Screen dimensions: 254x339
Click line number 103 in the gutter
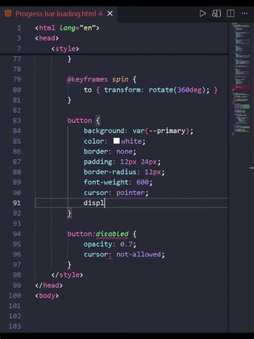pos(15,326)
